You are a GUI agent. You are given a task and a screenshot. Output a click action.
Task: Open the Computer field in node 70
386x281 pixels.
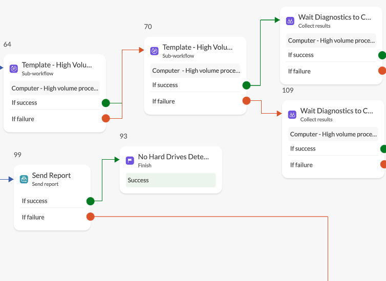click(x=196, y=71)
